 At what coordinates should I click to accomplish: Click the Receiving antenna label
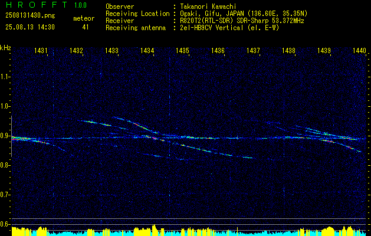click(136, 28)
